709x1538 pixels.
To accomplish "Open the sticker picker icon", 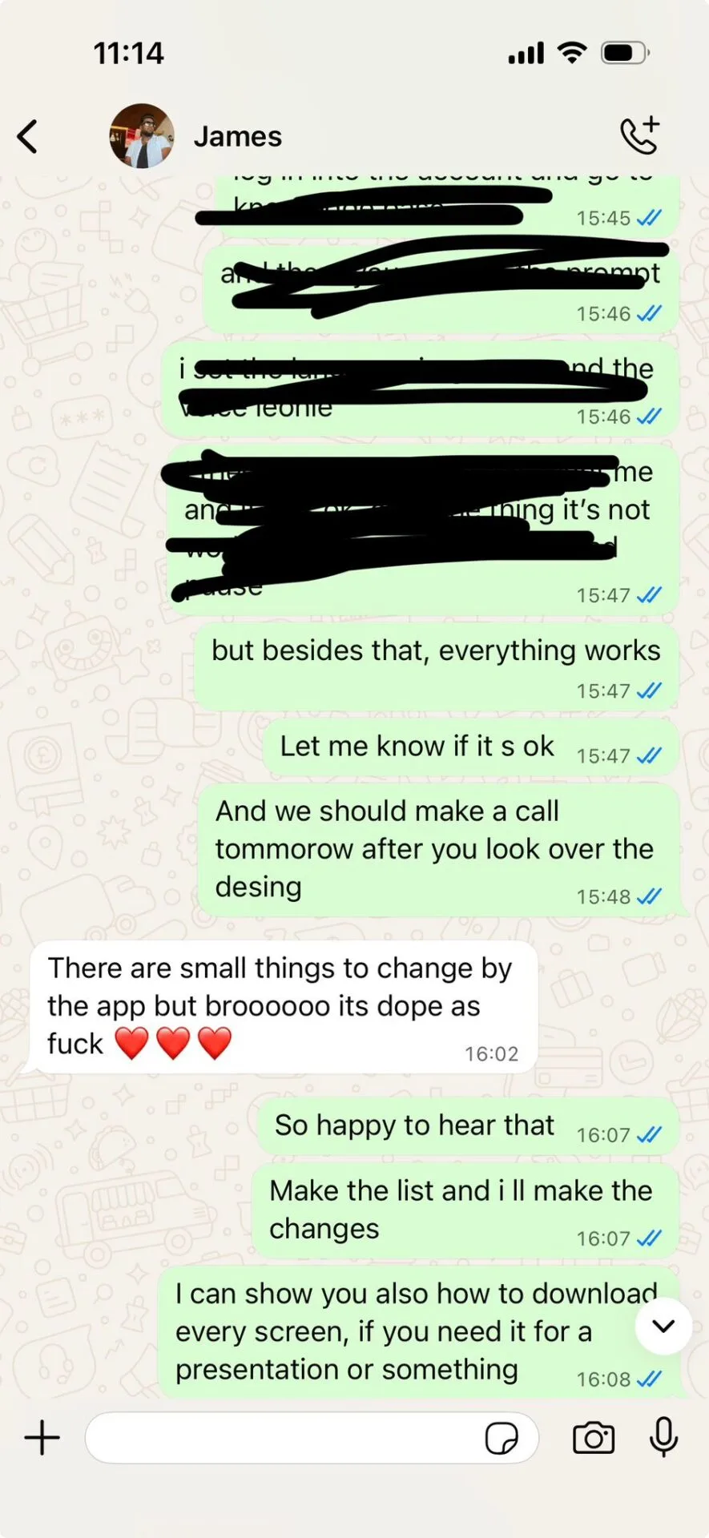I will (x=502, y=1438).
